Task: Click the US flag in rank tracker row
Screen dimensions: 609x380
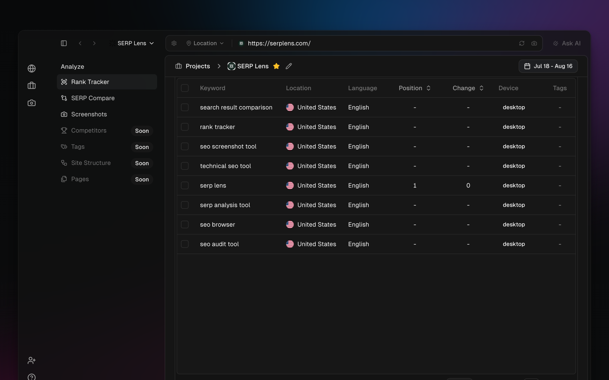Action: (x=290, y=127)
